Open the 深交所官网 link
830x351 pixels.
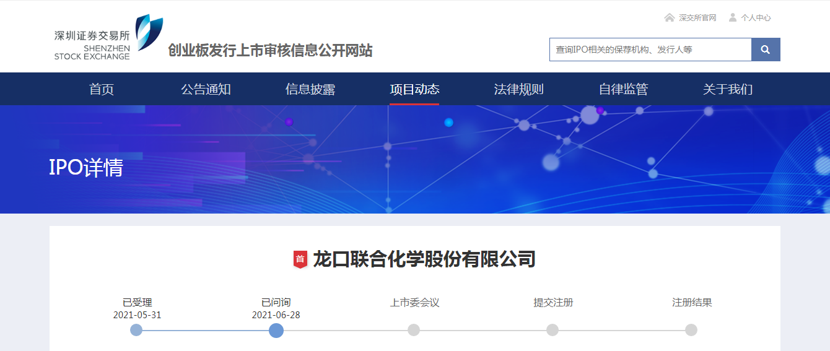[x=697, y=18]
